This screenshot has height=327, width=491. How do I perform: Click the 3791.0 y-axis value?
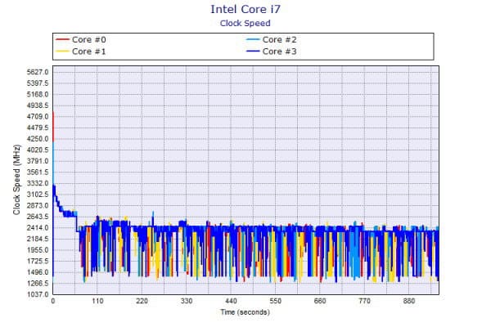click(38, 161)
